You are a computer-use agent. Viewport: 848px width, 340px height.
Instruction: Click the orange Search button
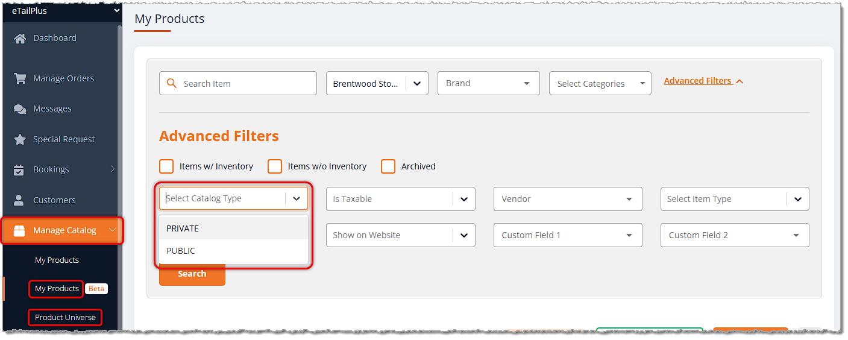tap(192, 274)
